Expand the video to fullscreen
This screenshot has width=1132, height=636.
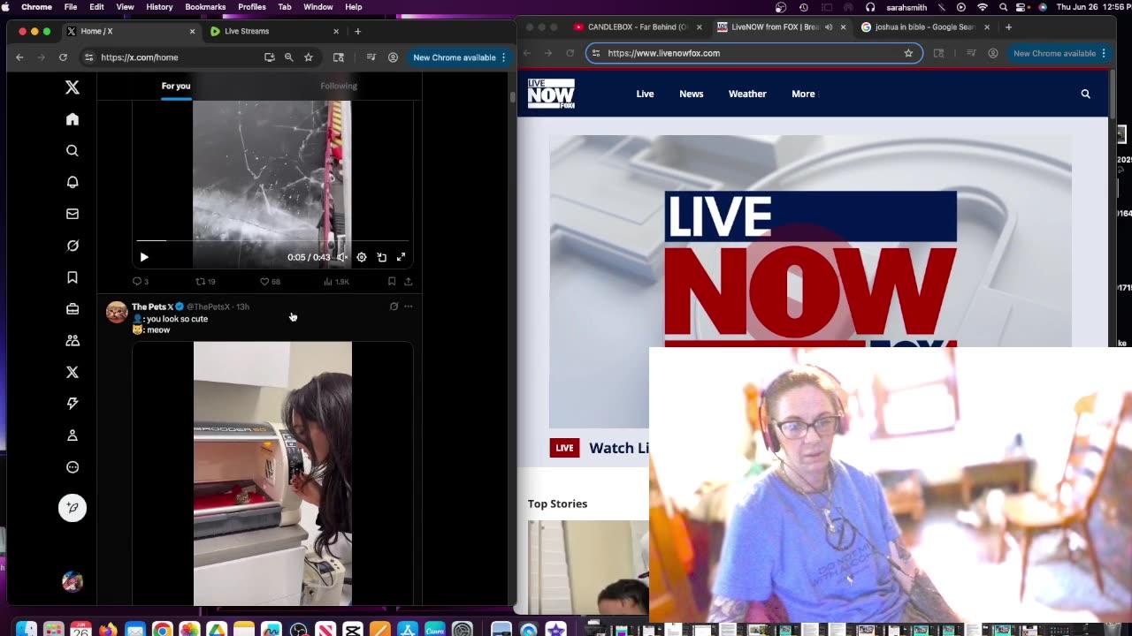402,257
